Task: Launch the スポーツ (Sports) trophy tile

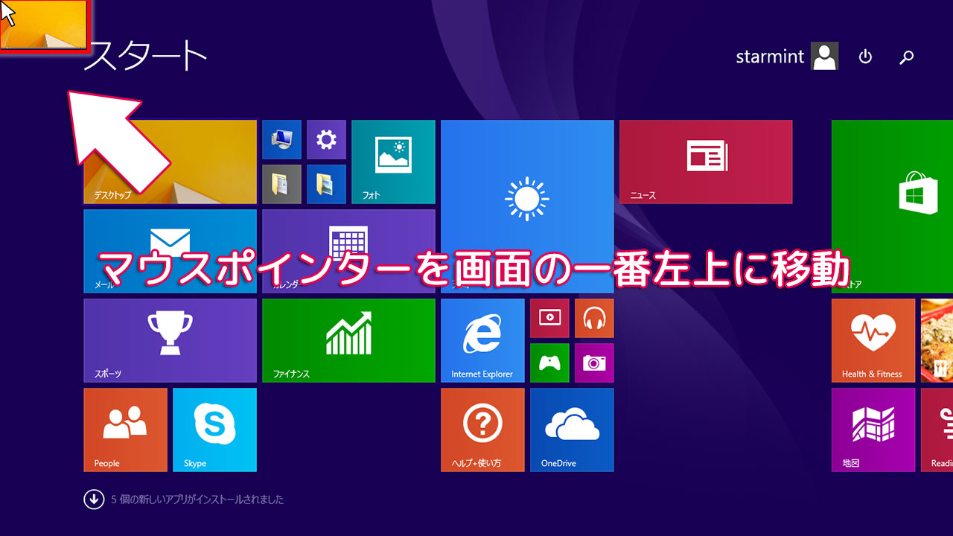Action: [x=170, y=341]
